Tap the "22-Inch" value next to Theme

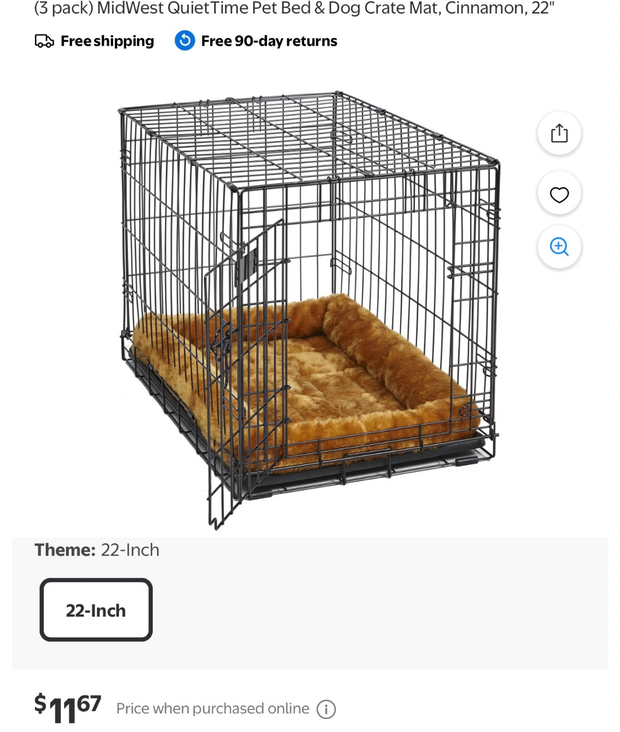coord(130,550)
